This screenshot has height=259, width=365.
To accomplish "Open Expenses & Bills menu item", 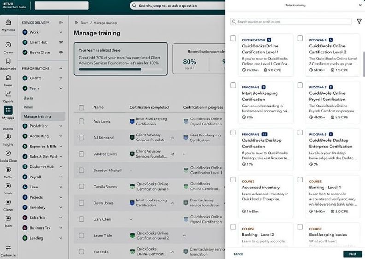I will coord(43,147).
